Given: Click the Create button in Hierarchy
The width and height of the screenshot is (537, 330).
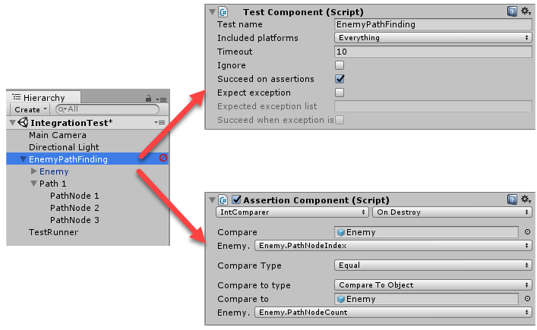Looking at the screenshot, I should 30,109.
